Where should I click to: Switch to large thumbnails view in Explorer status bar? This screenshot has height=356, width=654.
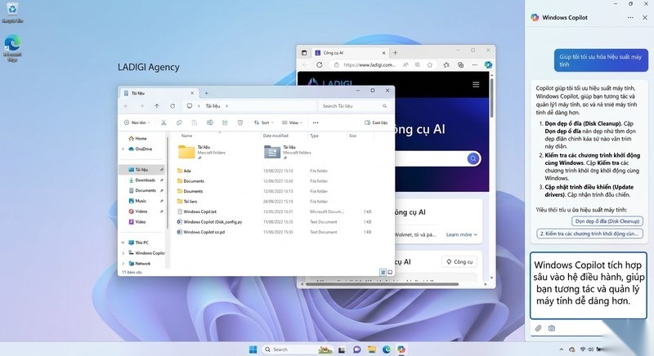390,273
